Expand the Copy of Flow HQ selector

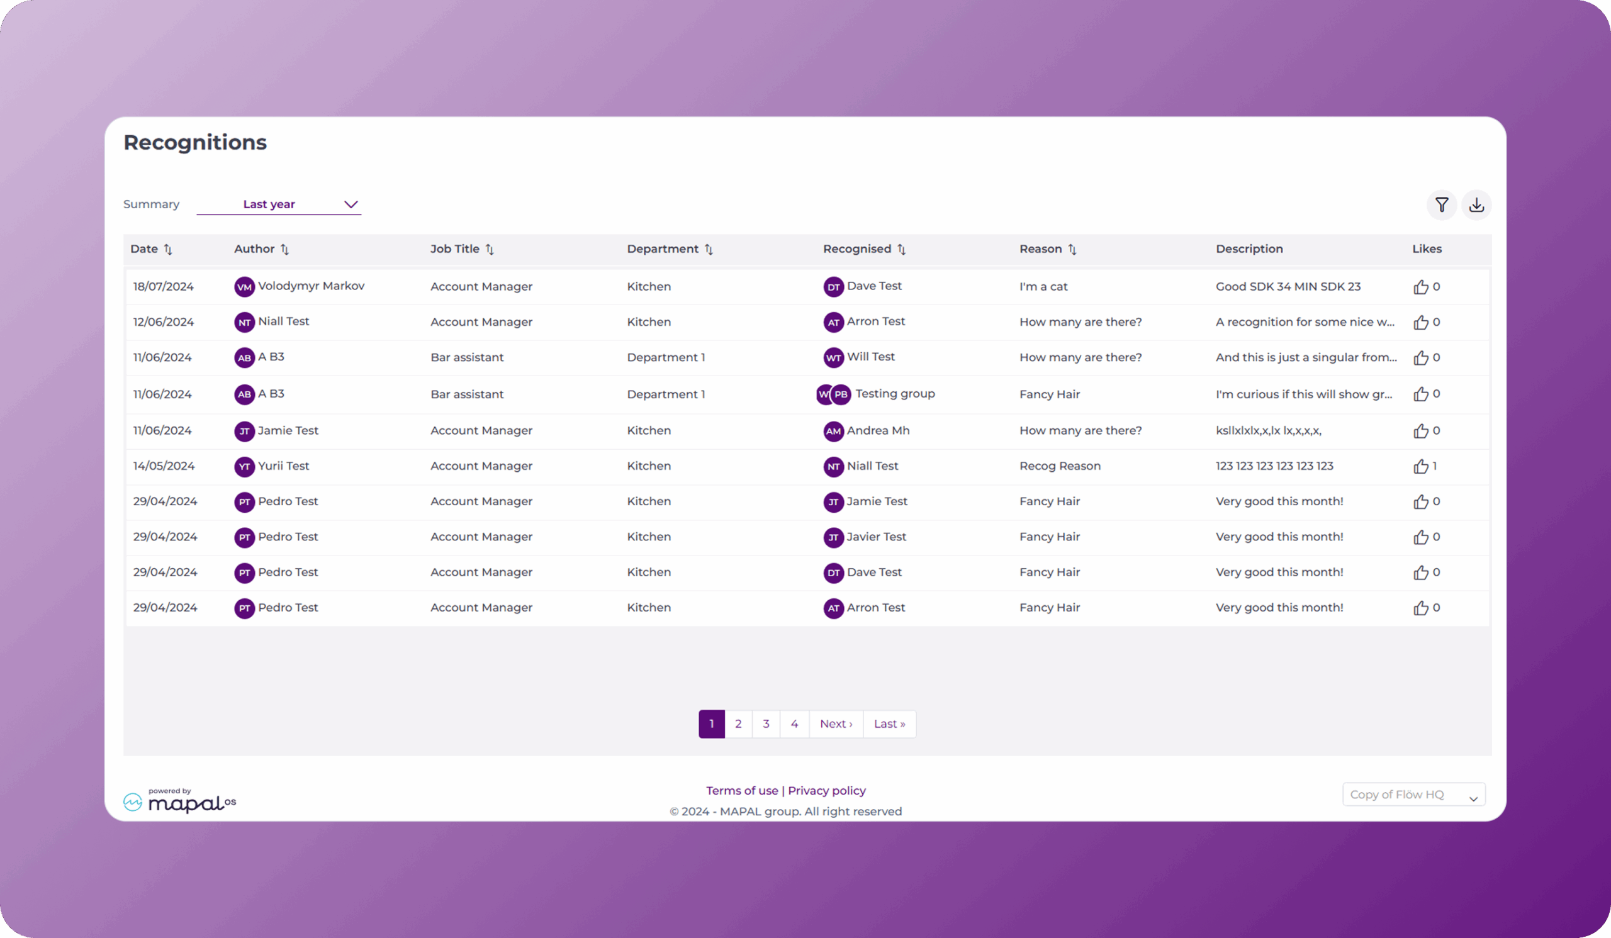[1413, 794]
